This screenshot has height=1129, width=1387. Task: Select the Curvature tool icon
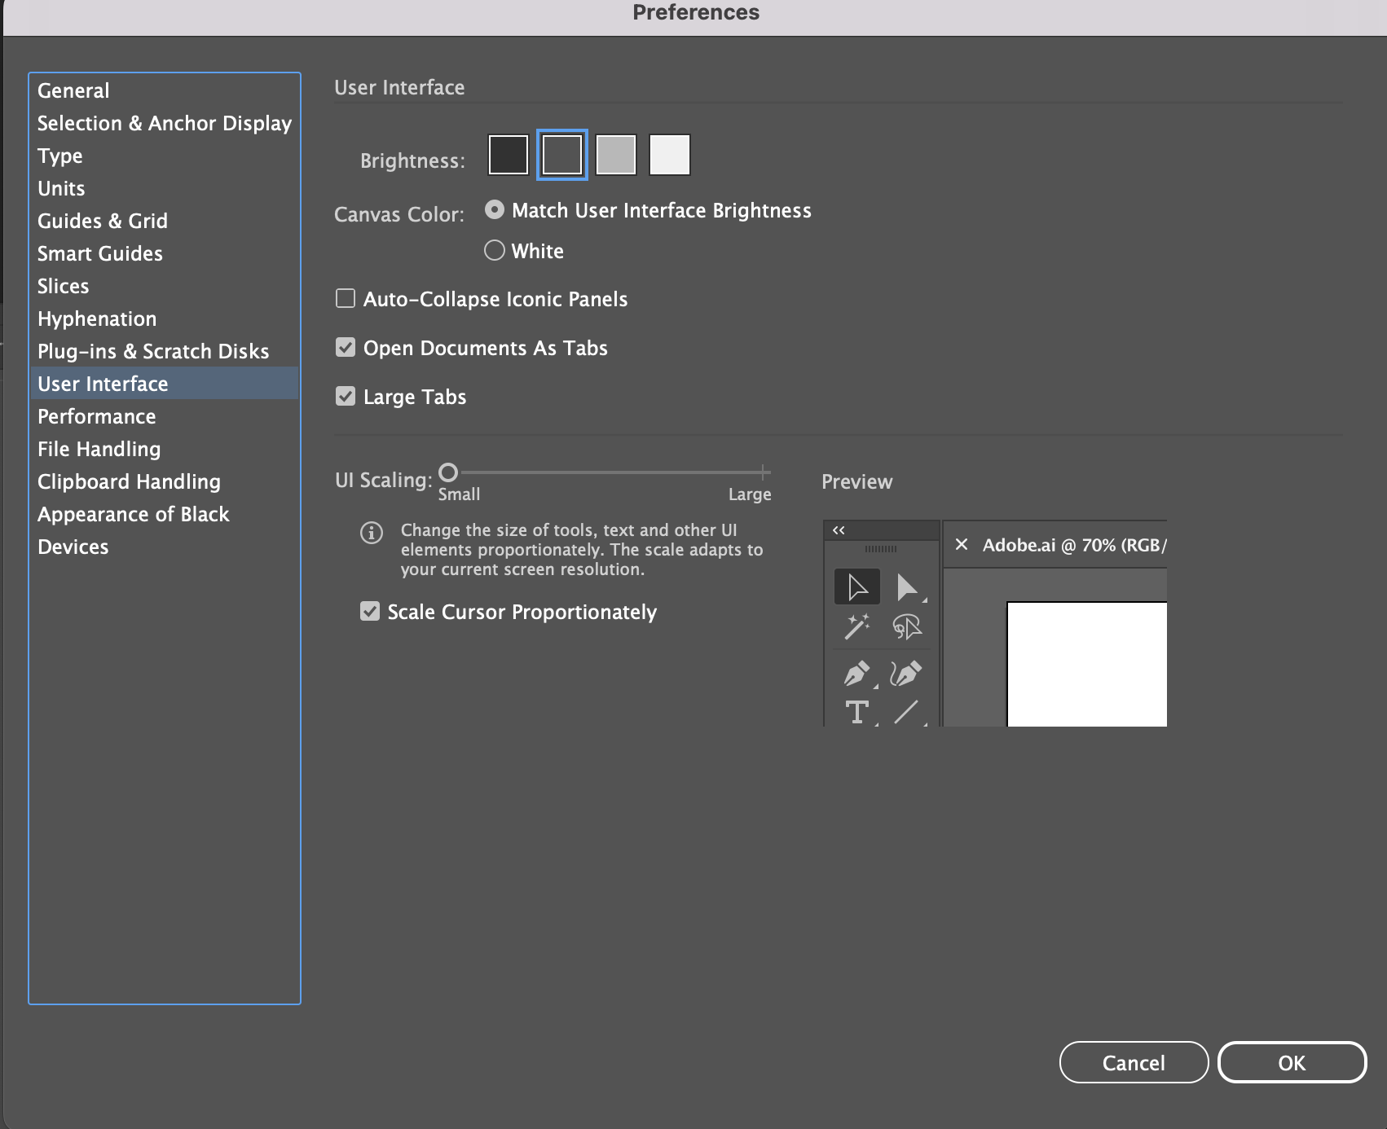906,674
